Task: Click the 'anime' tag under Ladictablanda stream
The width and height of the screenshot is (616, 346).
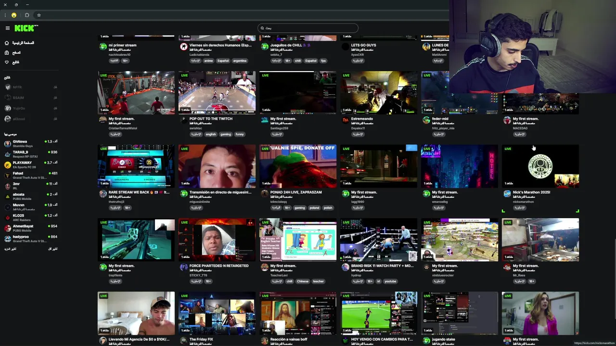Action: pos(208,61)
